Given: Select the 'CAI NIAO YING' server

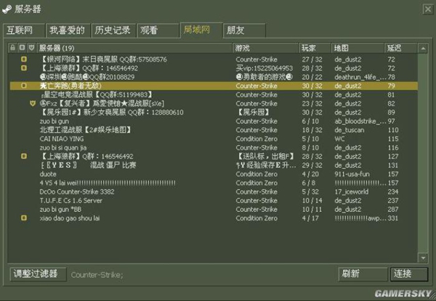Looking at the screenshot, I should click(214, 139).
